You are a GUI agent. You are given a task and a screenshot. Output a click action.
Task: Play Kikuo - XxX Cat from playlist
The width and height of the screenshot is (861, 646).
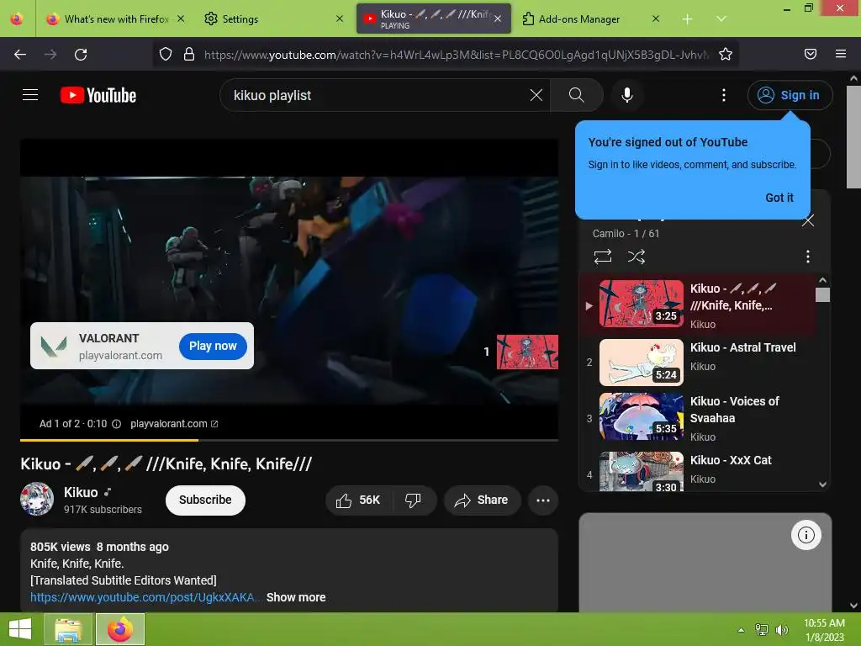click(698, 471)
